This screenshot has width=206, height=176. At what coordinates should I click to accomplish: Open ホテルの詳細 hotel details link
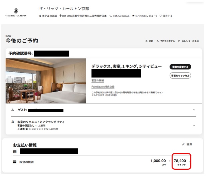coord(48,16)
